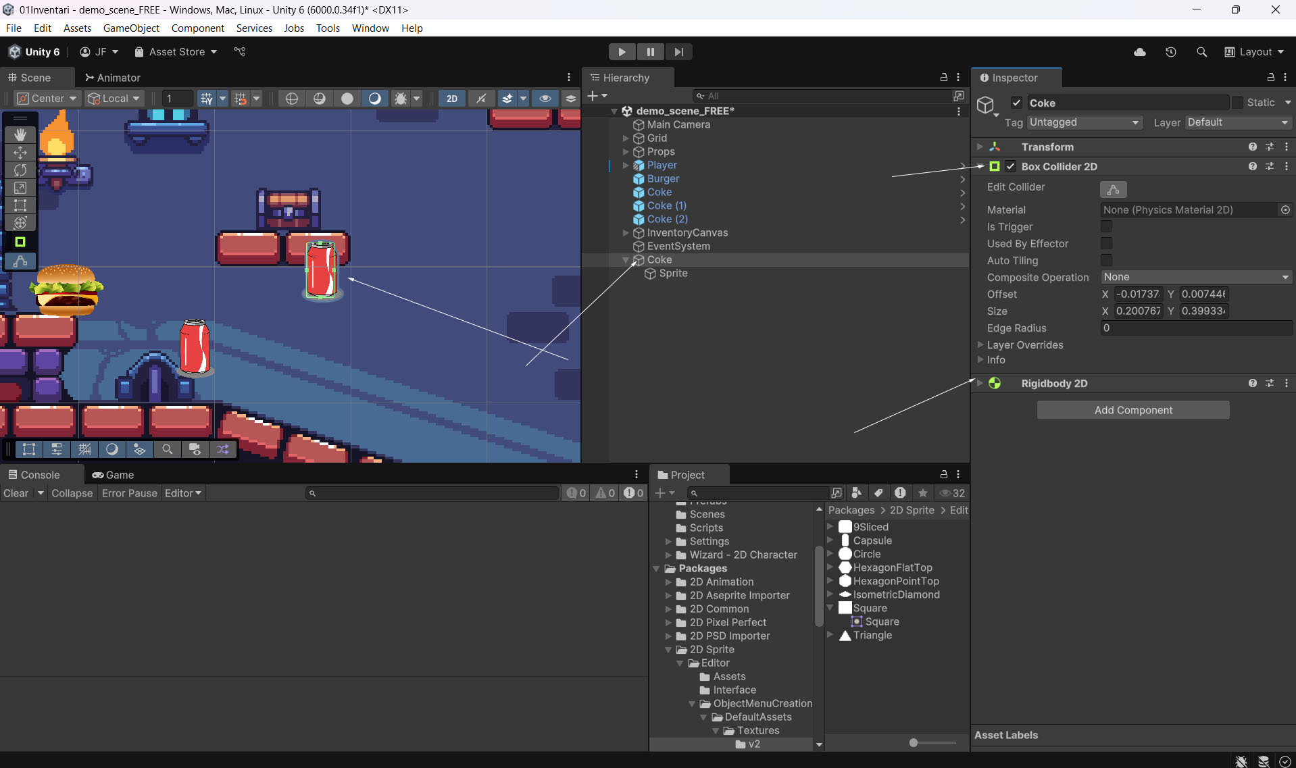Viewport: 1296px width, 768px height.
Task: Toggle the Box Collider 2D enabled checkbox
Action: 1010,167
